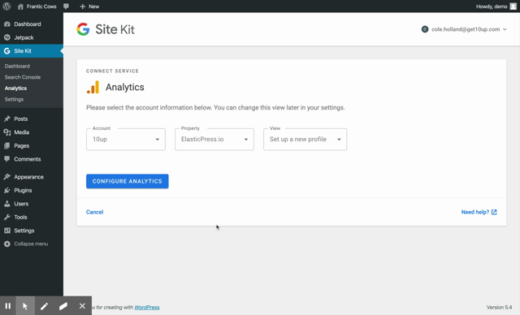Click the demo user avatar

click(513, 6)
